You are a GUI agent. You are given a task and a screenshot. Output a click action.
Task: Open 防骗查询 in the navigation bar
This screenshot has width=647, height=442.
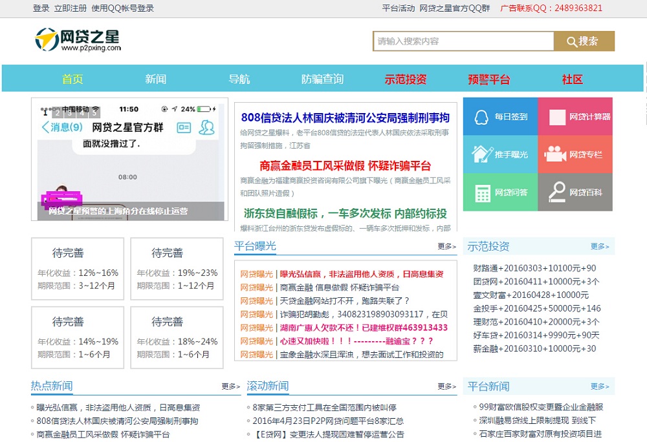(322, 79)
